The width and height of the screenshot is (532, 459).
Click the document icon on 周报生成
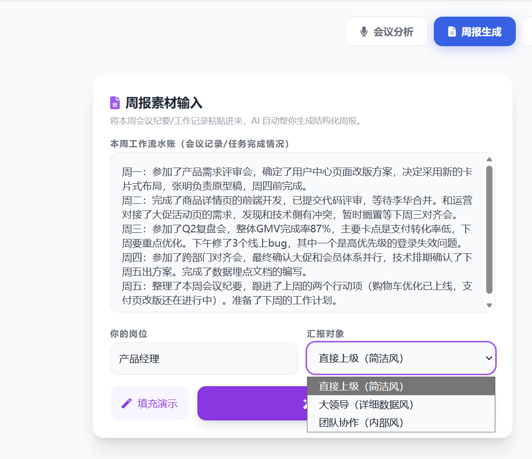click(451, 32)
